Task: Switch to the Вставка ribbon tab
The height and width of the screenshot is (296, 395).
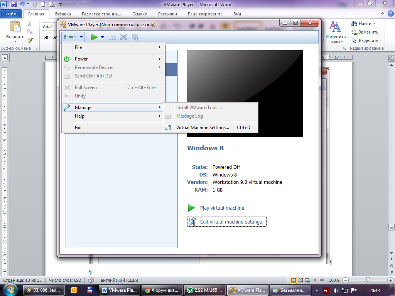Action: [x=63, y=14]
